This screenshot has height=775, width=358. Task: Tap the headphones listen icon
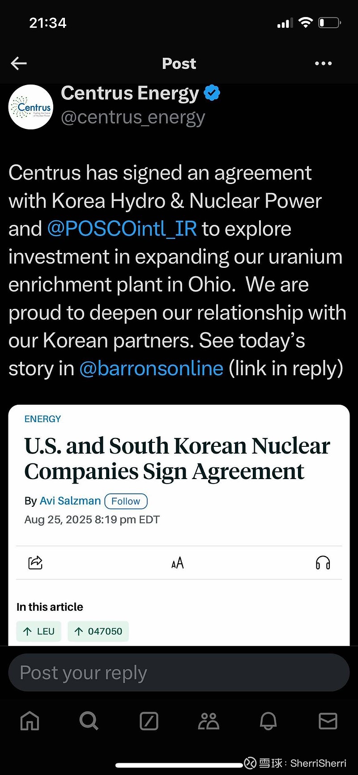coord(323,562)
